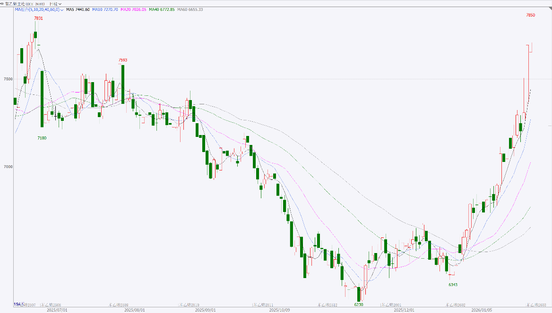Click the 7850 latest high label
The height and width of the screenshot is (313, 552).
coord(530,15)
